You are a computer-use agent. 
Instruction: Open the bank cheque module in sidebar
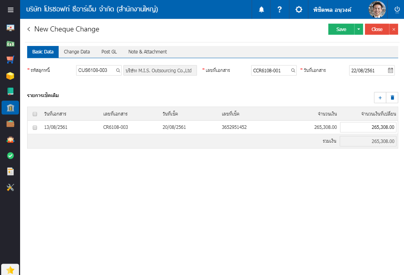tap(10, 108)
